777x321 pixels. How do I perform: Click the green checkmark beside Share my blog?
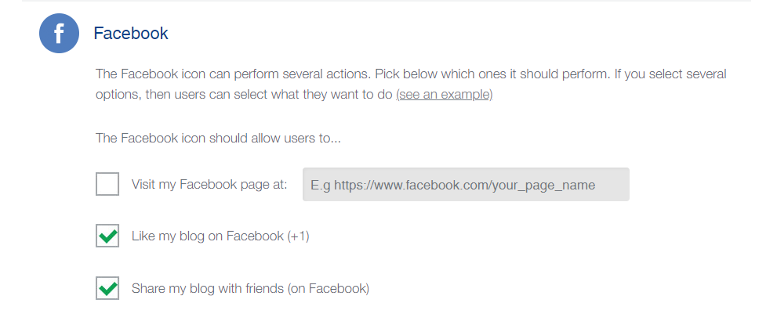107,288
